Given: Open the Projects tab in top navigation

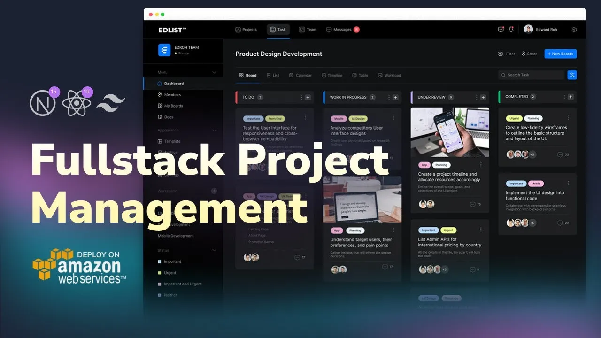Looking at the screenshot, I should pos(246,30).
